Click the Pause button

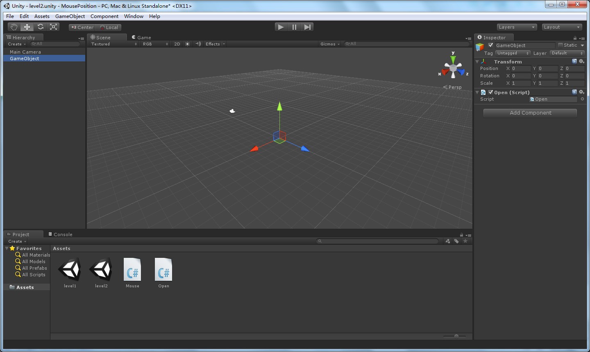(x=294, y=27)
